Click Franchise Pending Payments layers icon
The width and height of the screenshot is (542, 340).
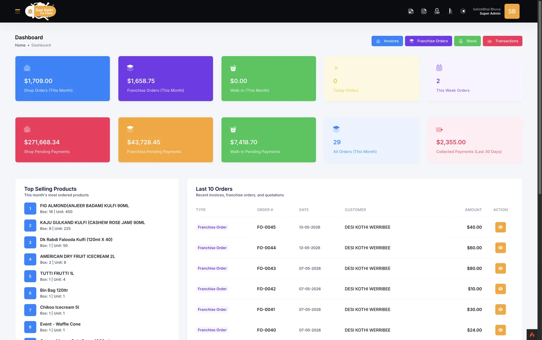click(x=130, y=129)
